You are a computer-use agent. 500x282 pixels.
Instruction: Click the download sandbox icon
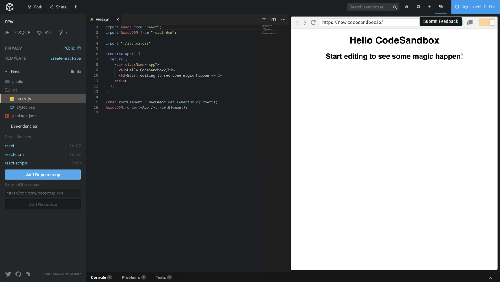click(75, 7)
